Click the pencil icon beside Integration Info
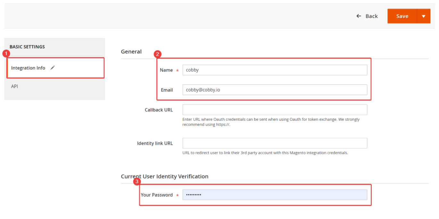 pos(53,68)
